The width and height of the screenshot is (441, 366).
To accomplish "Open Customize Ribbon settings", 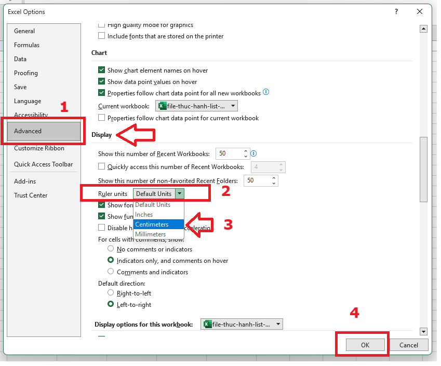I will pyautogui.click(x=39, y=149).
